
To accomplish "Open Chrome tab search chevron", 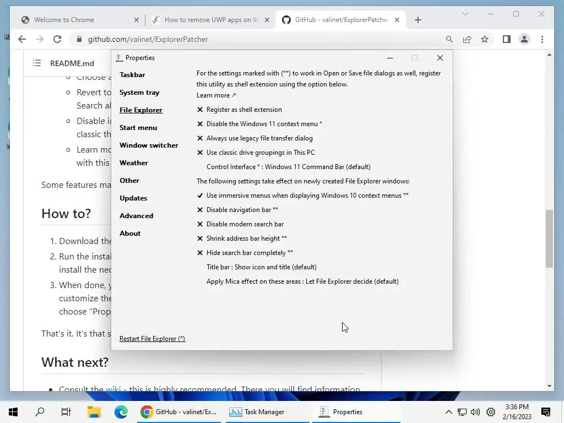I will click(x=465, y=14).
